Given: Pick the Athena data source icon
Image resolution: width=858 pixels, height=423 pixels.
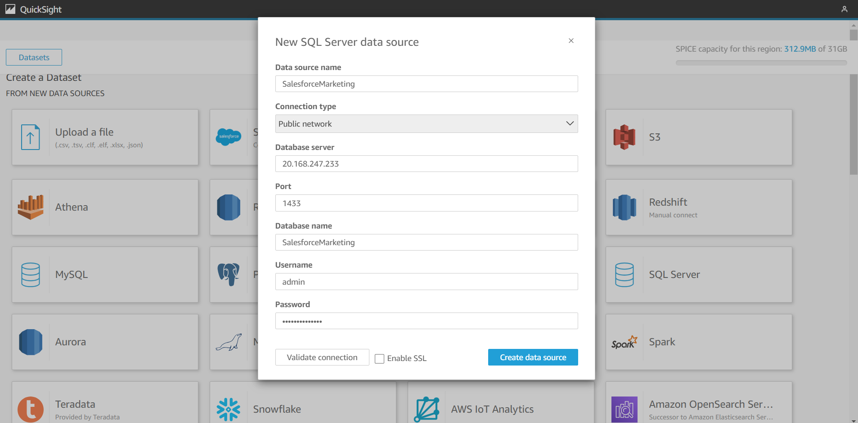Looking at the screenshot, I should (31, 207).
